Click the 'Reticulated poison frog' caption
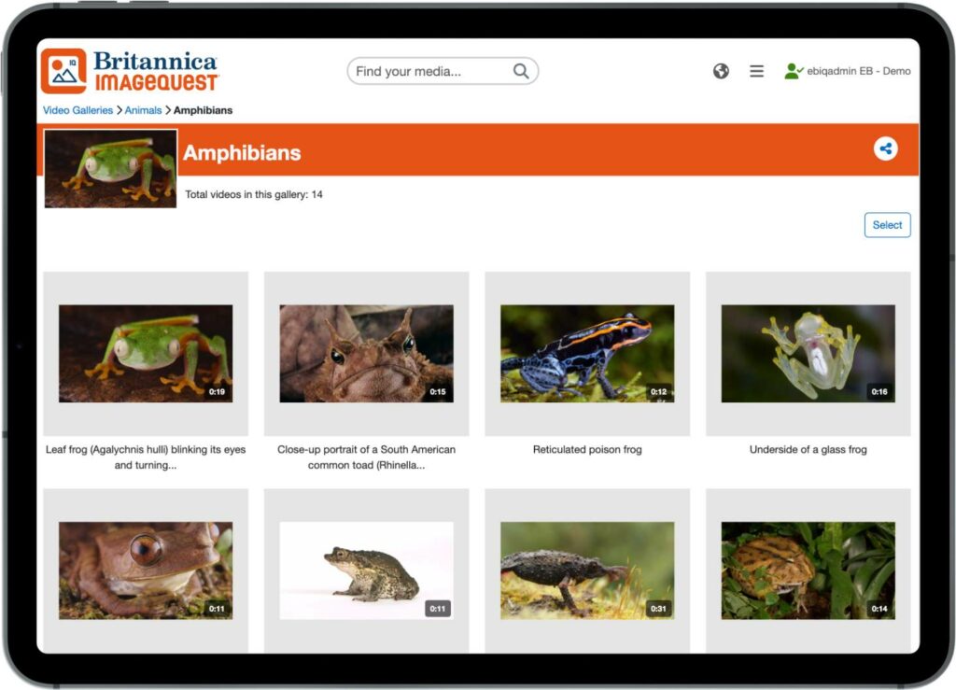The width and height of the screenshot is (956, 690). (x=587, y=449)
